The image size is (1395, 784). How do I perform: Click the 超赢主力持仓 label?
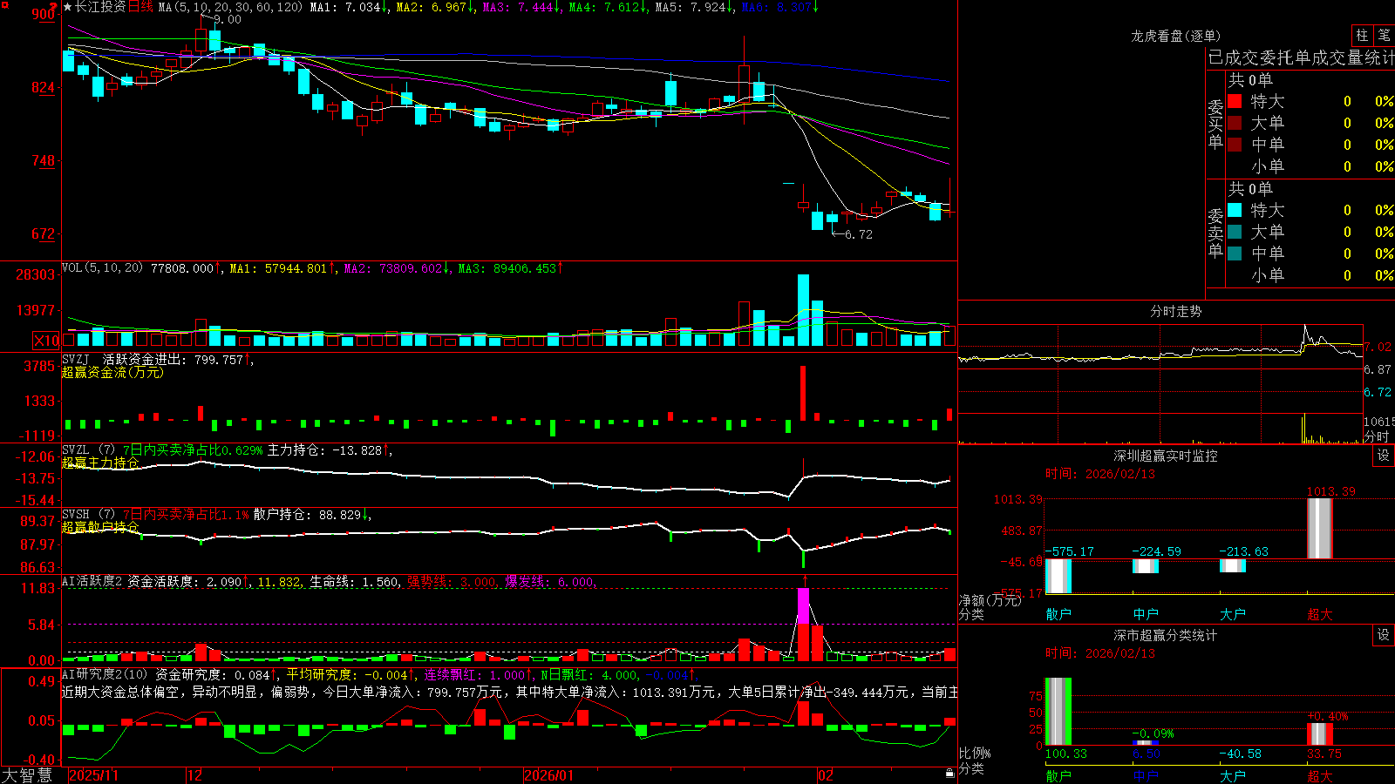[x=100, y=463]
